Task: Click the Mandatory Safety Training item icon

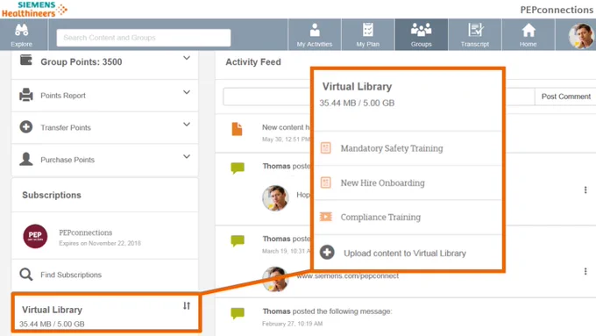Action: point(326,147)
